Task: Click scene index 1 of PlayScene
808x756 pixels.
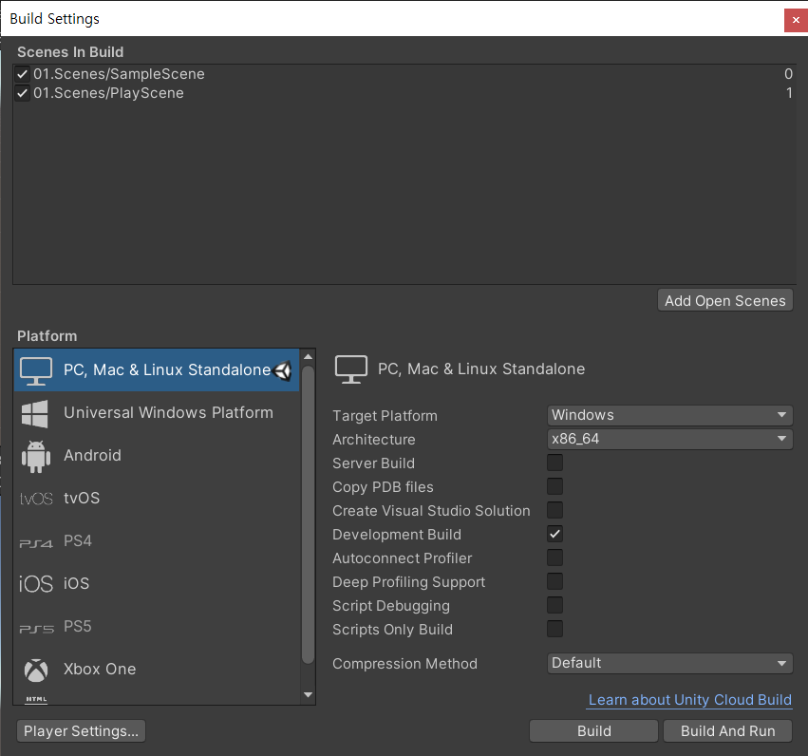Action: (x=789, y=93)
